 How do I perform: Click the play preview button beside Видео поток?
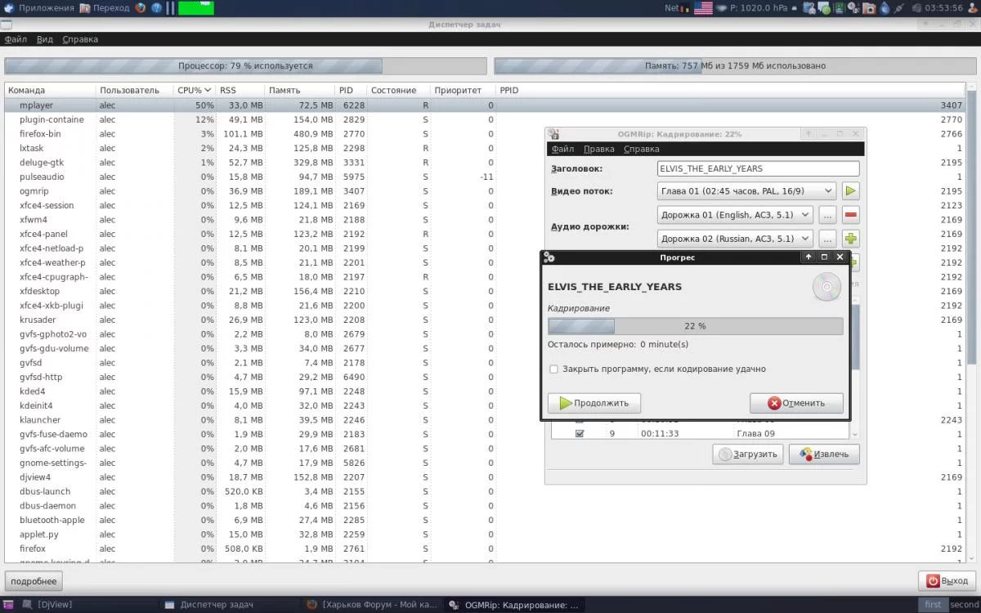pos(850,191)
